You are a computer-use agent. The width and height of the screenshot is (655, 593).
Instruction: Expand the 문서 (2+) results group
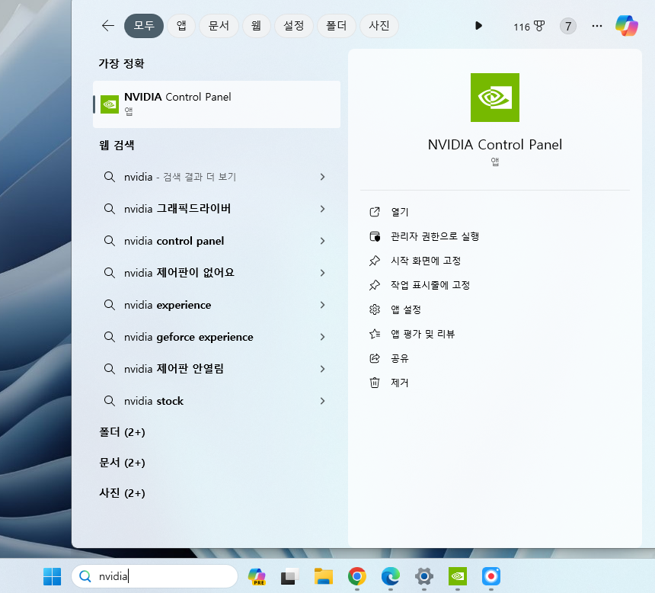122,463
